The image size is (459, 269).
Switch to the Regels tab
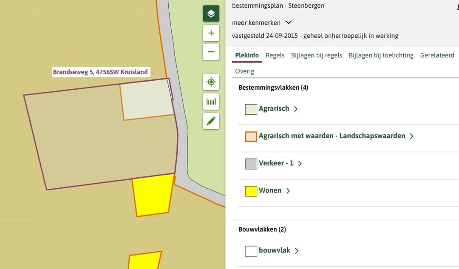pyautogui.click(x=275, y=55)
